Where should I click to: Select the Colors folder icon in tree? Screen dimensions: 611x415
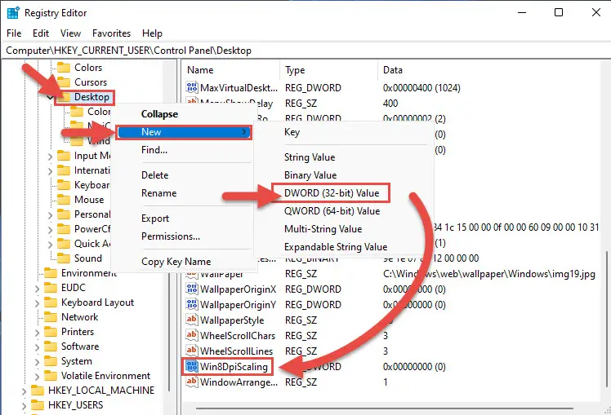coord(64,68)
